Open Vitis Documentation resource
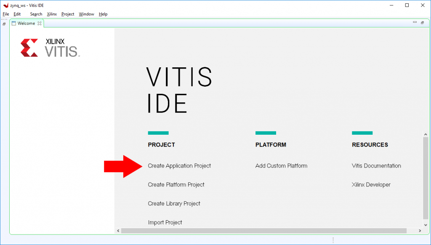 [376, 166]
